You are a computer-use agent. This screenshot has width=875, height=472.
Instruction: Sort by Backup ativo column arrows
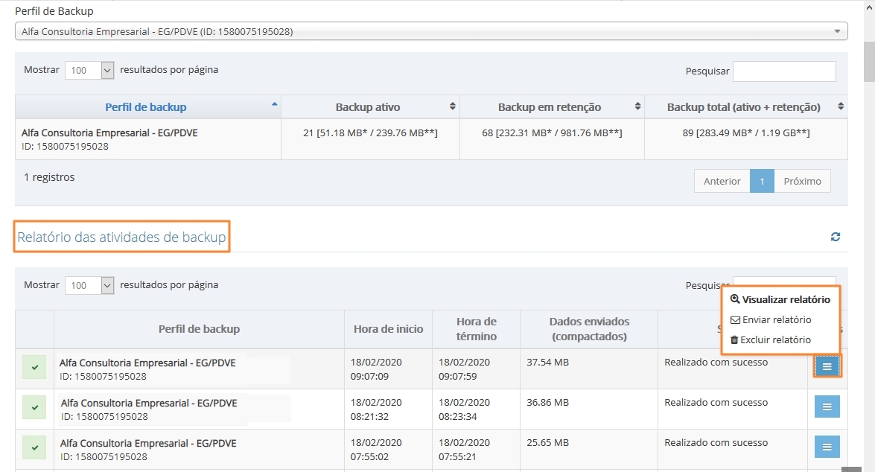(x=453, y=106)
